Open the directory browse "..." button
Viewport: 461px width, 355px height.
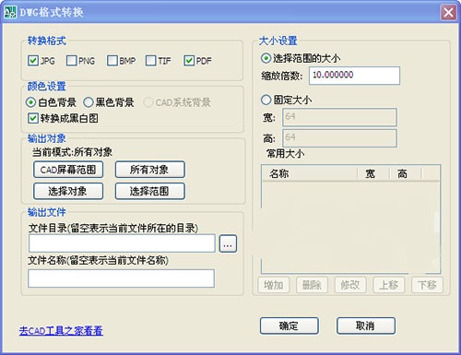(x=228, y=243)
